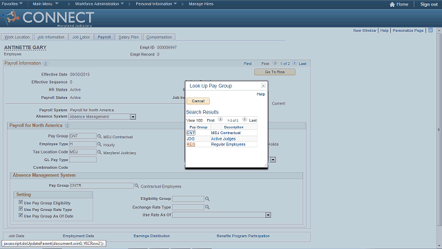
Task: Open the Main Menu dropdown
Action: (46, 4)
